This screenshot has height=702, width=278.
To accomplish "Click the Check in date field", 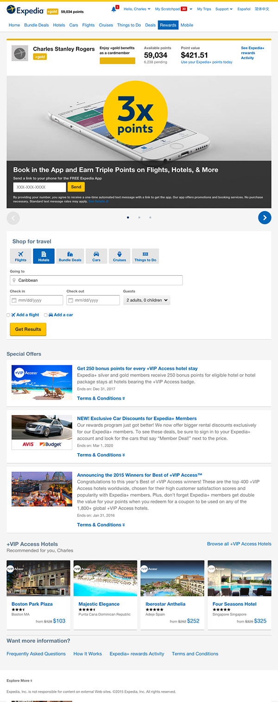I will point(37,300).
